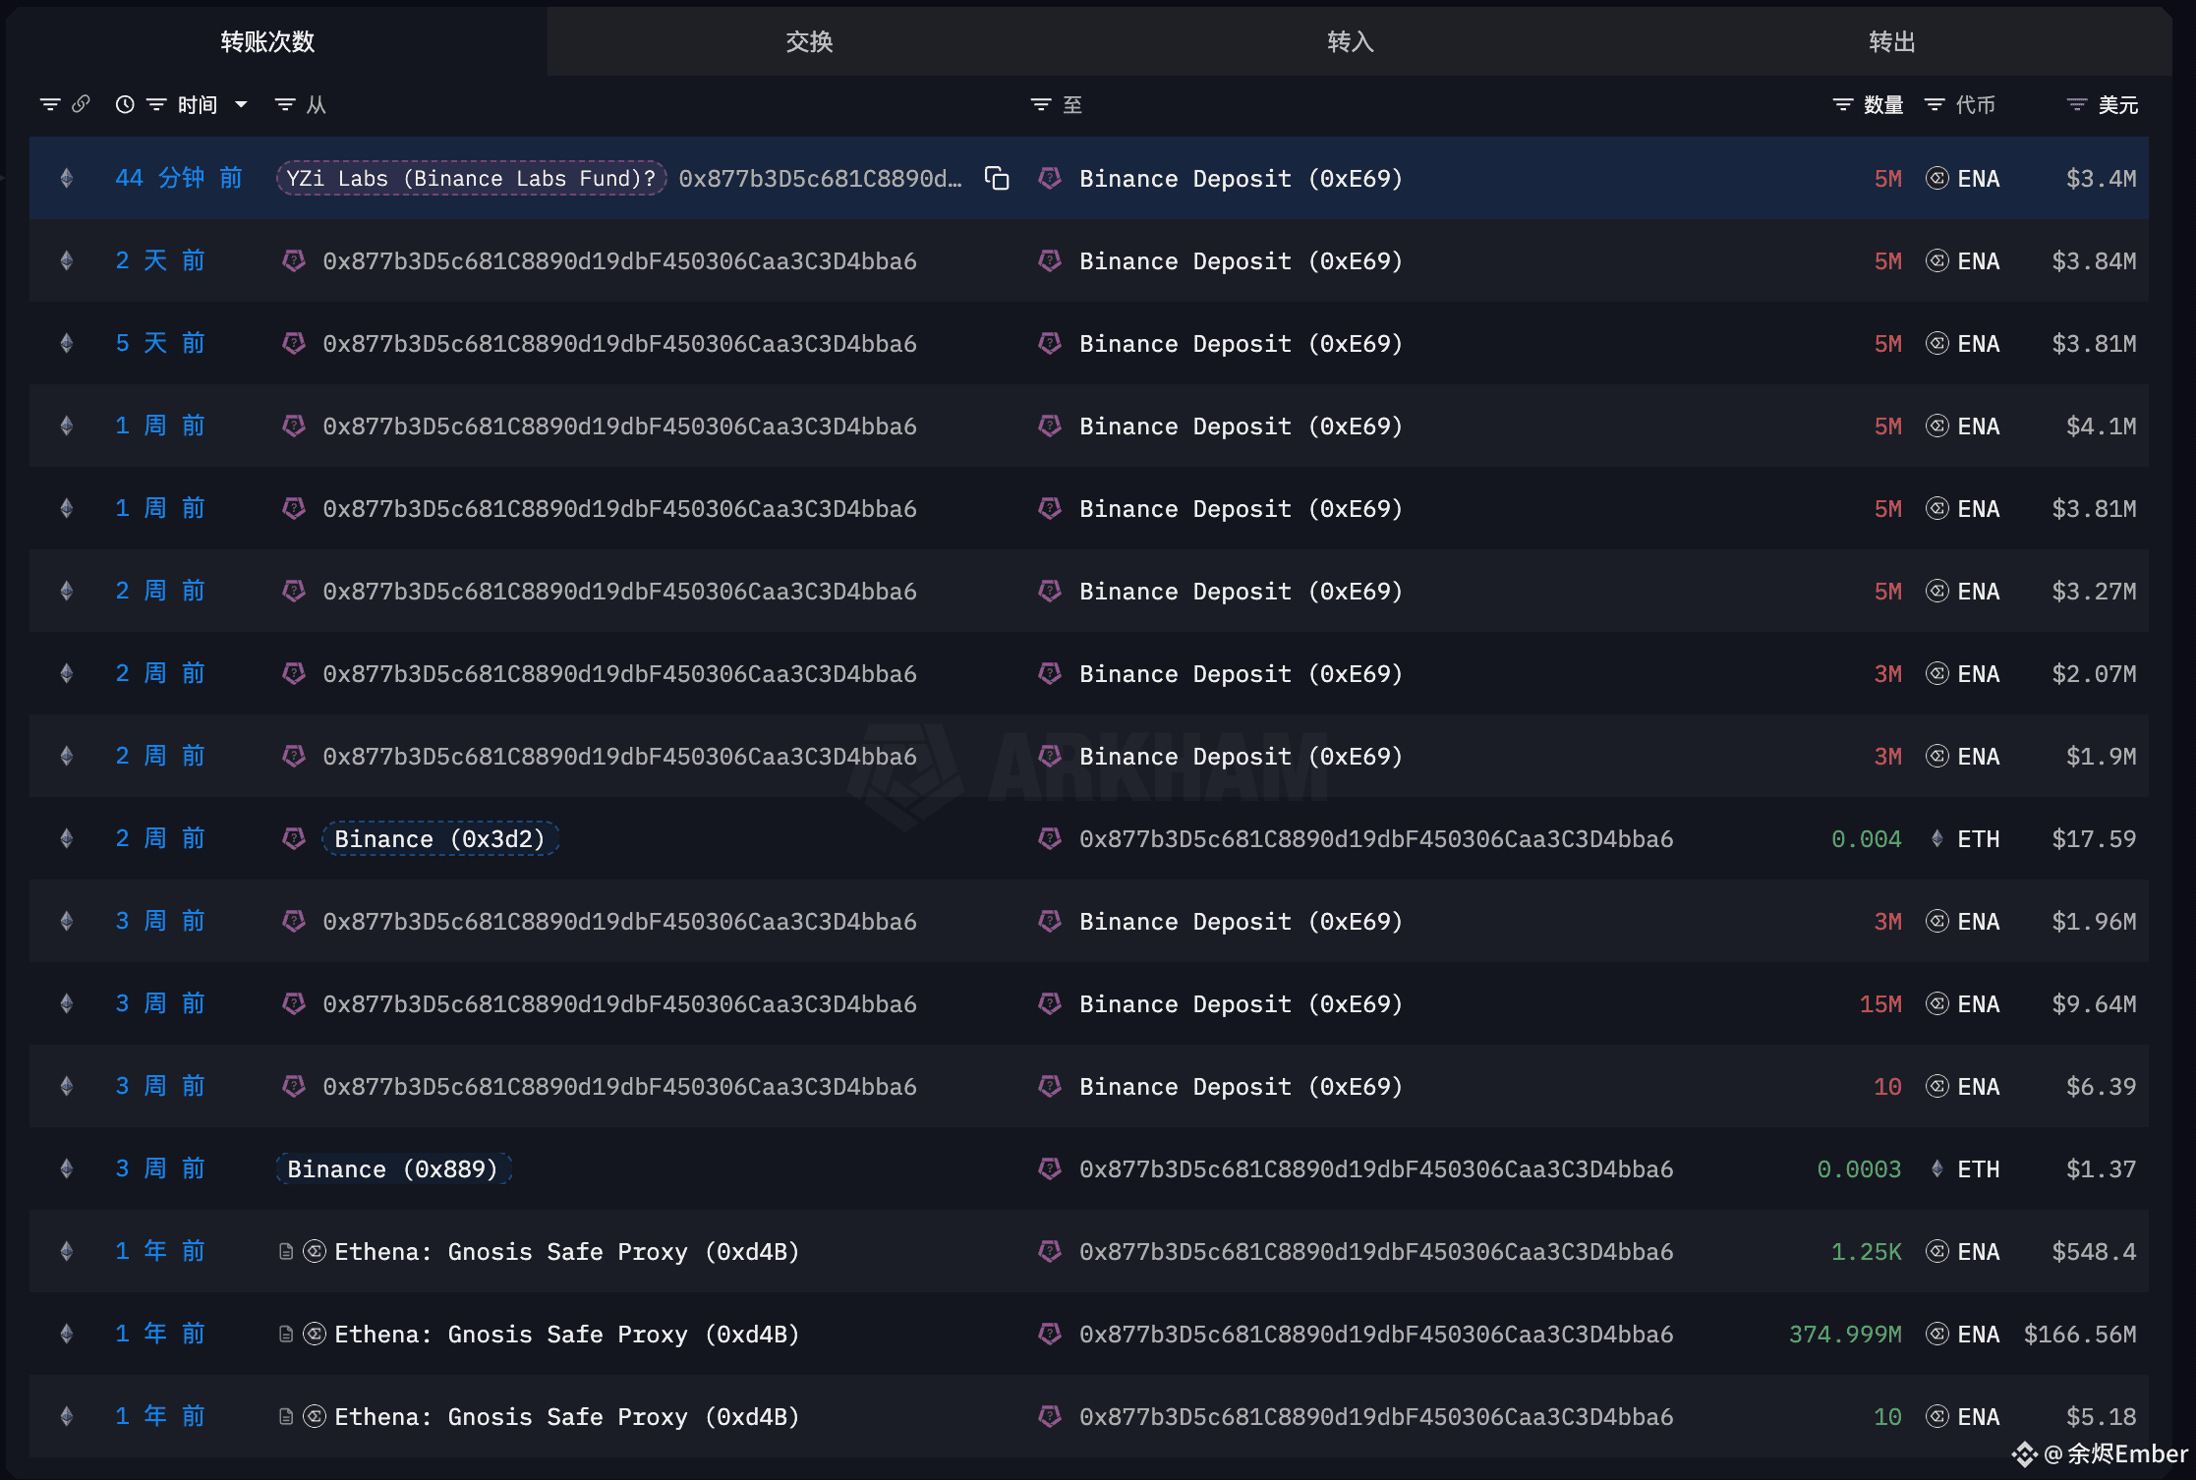Open the 数量 column filter
This screenshot has height=1480, width=2196.
(x=1843, y=104)
